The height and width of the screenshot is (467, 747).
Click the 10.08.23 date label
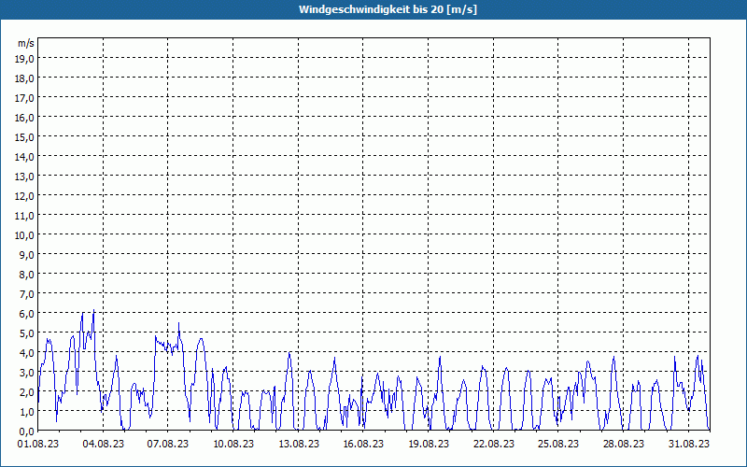(x=233, y=444)
